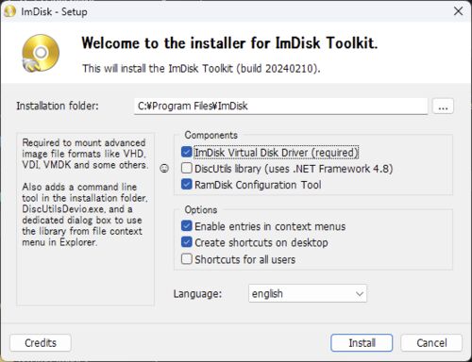Disable entries in context menus option
The width and height of the screenshot is (472, 362).
(x=187, y=226)
